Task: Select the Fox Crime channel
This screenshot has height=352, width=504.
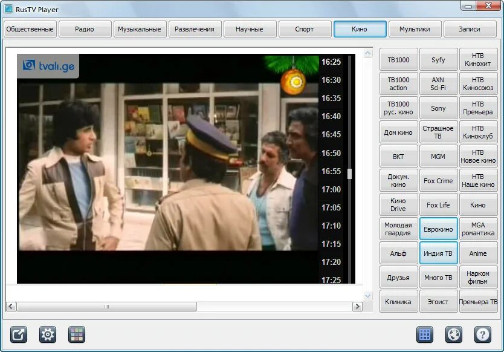Action: [438, 180]
